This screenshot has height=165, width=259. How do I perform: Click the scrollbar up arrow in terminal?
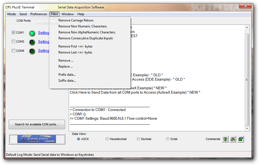tap(247, 27)
